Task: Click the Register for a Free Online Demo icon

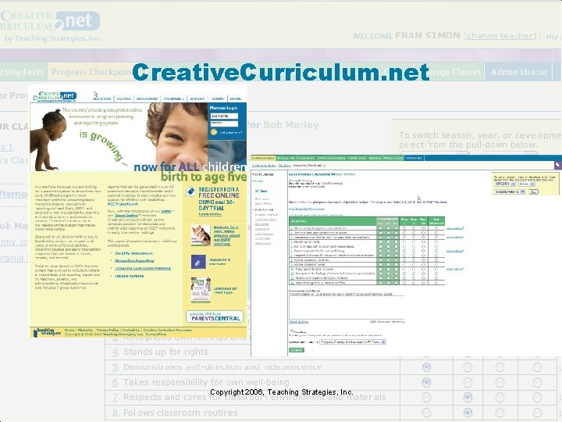Action: coord(190,191)
